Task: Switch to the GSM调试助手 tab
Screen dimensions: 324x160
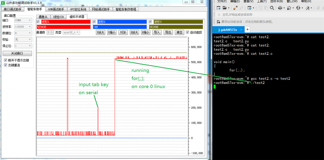Action: point(56,9)
